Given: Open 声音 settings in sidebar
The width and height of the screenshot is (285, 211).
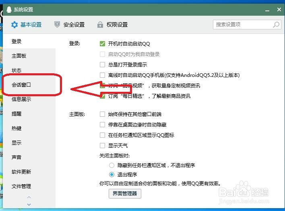Looking at the screenshot, I should click(29, 157).
